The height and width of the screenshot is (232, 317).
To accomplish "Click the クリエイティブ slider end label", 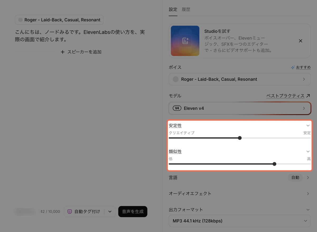I will 181,133.
